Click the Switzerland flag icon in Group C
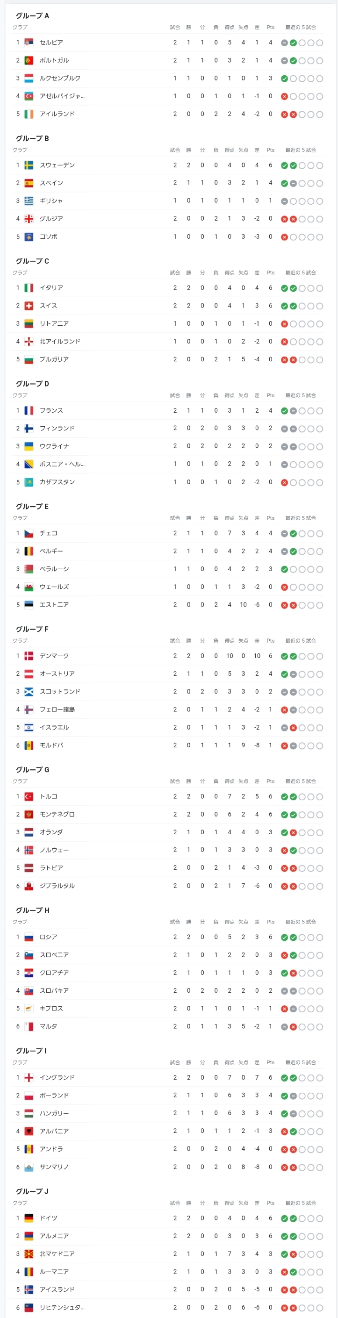Viewport: 338px width, 1318px height. 29,306
